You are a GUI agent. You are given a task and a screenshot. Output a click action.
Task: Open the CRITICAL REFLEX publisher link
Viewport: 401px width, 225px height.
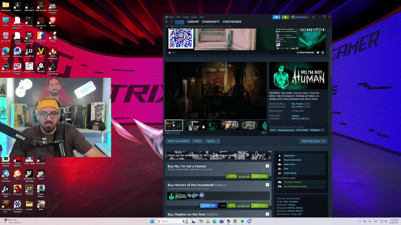[x=300, y=119]
